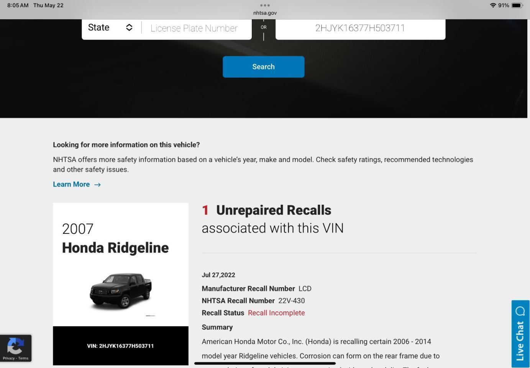Click the State dropdown up-down chevron arrows

(x=129, y=28)
